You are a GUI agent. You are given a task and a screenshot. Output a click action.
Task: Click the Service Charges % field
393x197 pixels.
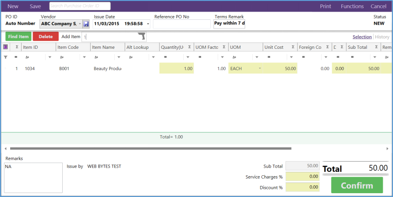coord(302,177)
